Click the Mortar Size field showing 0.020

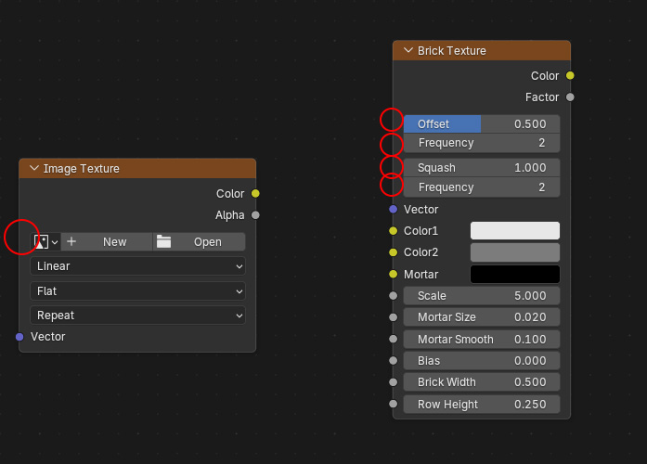click(x=482, y=317)
